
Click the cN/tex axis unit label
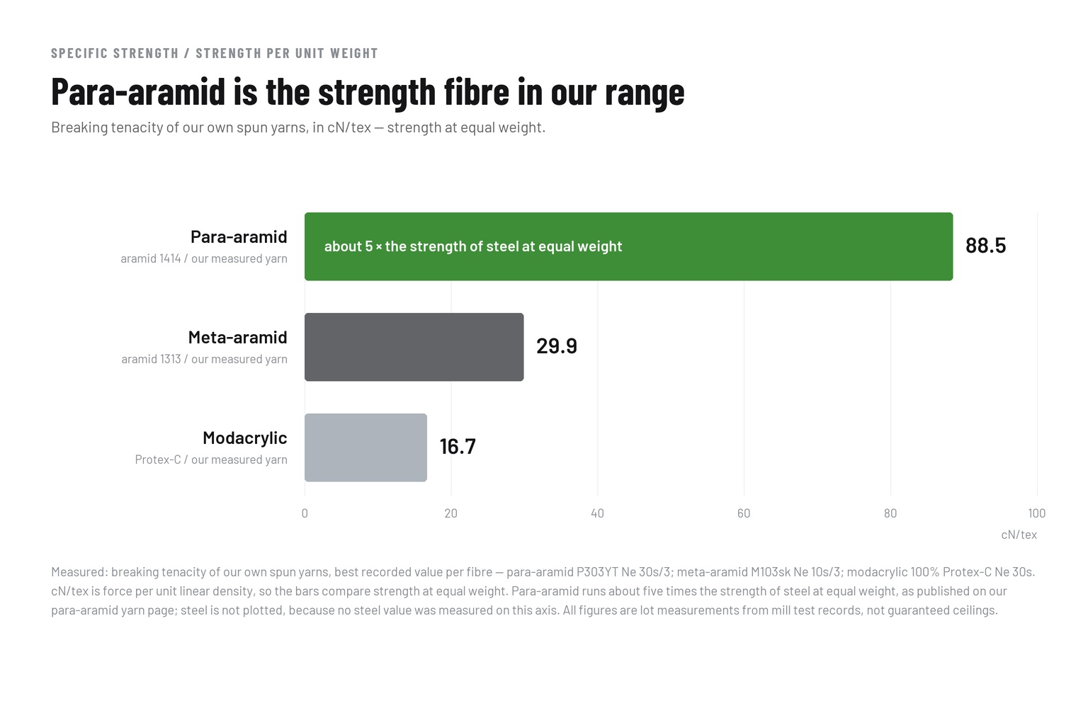(1019, 535)
